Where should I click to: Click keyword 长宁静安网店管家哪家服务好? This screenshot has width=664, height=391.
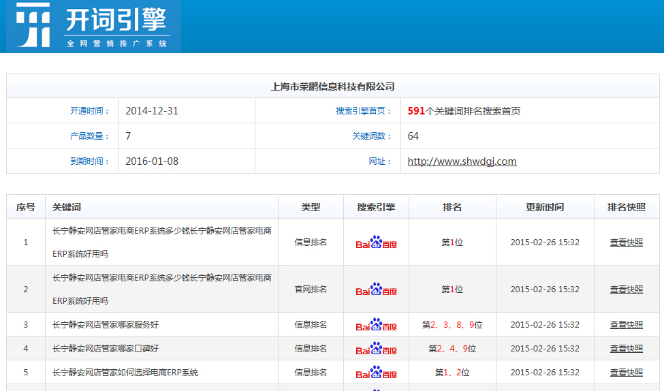[x=106, y=325]
